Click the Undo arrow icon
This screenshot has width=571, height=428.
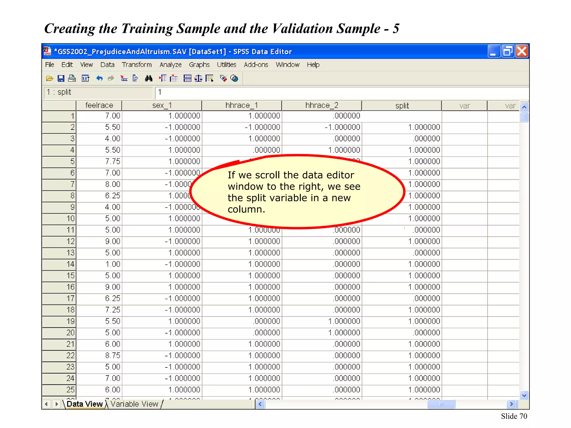click(100, 78)
